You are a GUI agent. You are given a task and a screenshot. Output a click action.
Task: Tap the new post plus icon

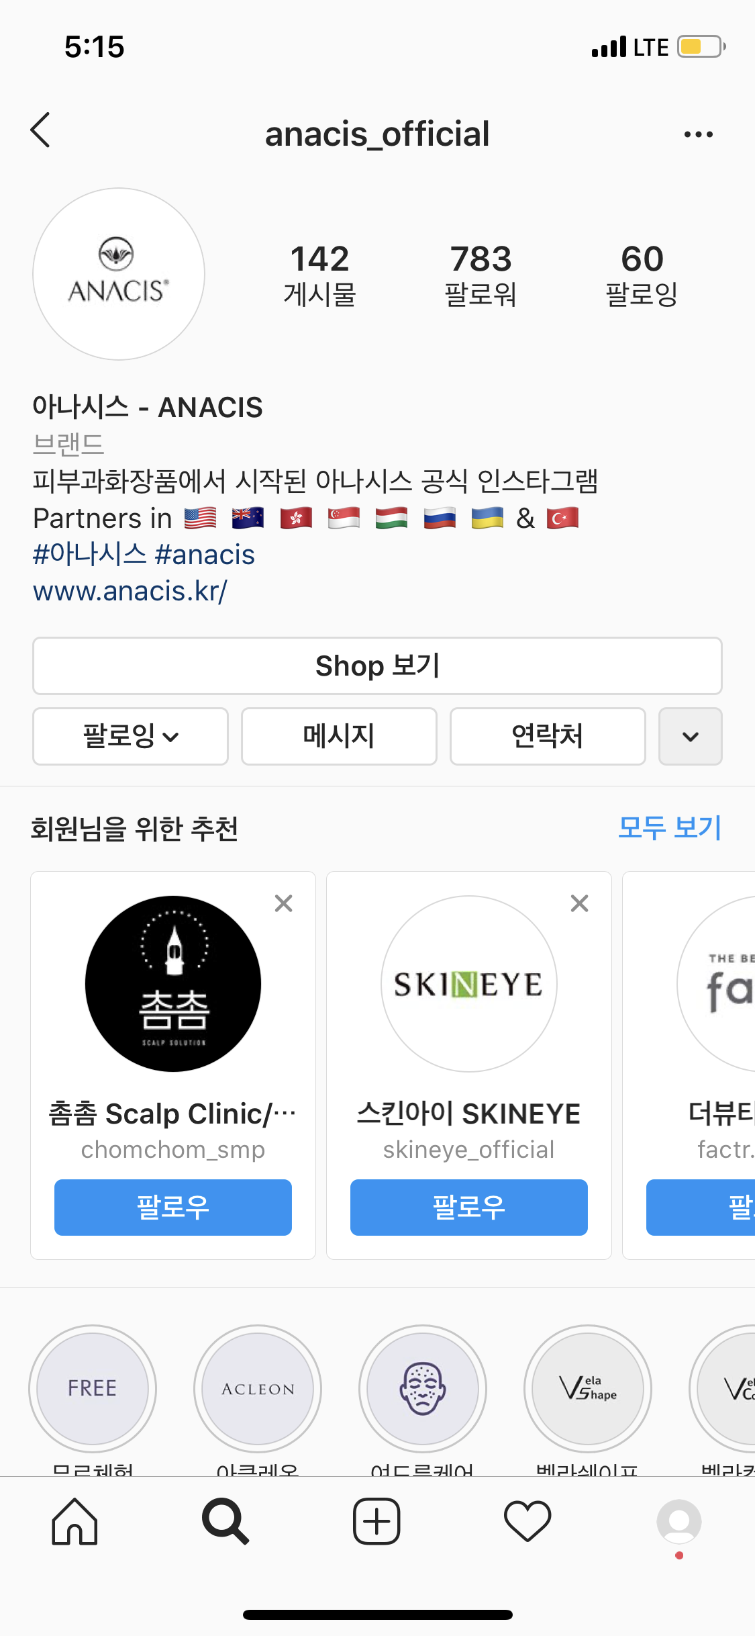376,1522
